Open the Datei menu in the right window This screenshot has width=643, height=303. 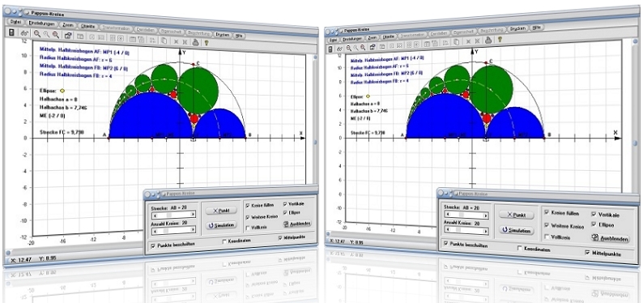coord(333,40)
